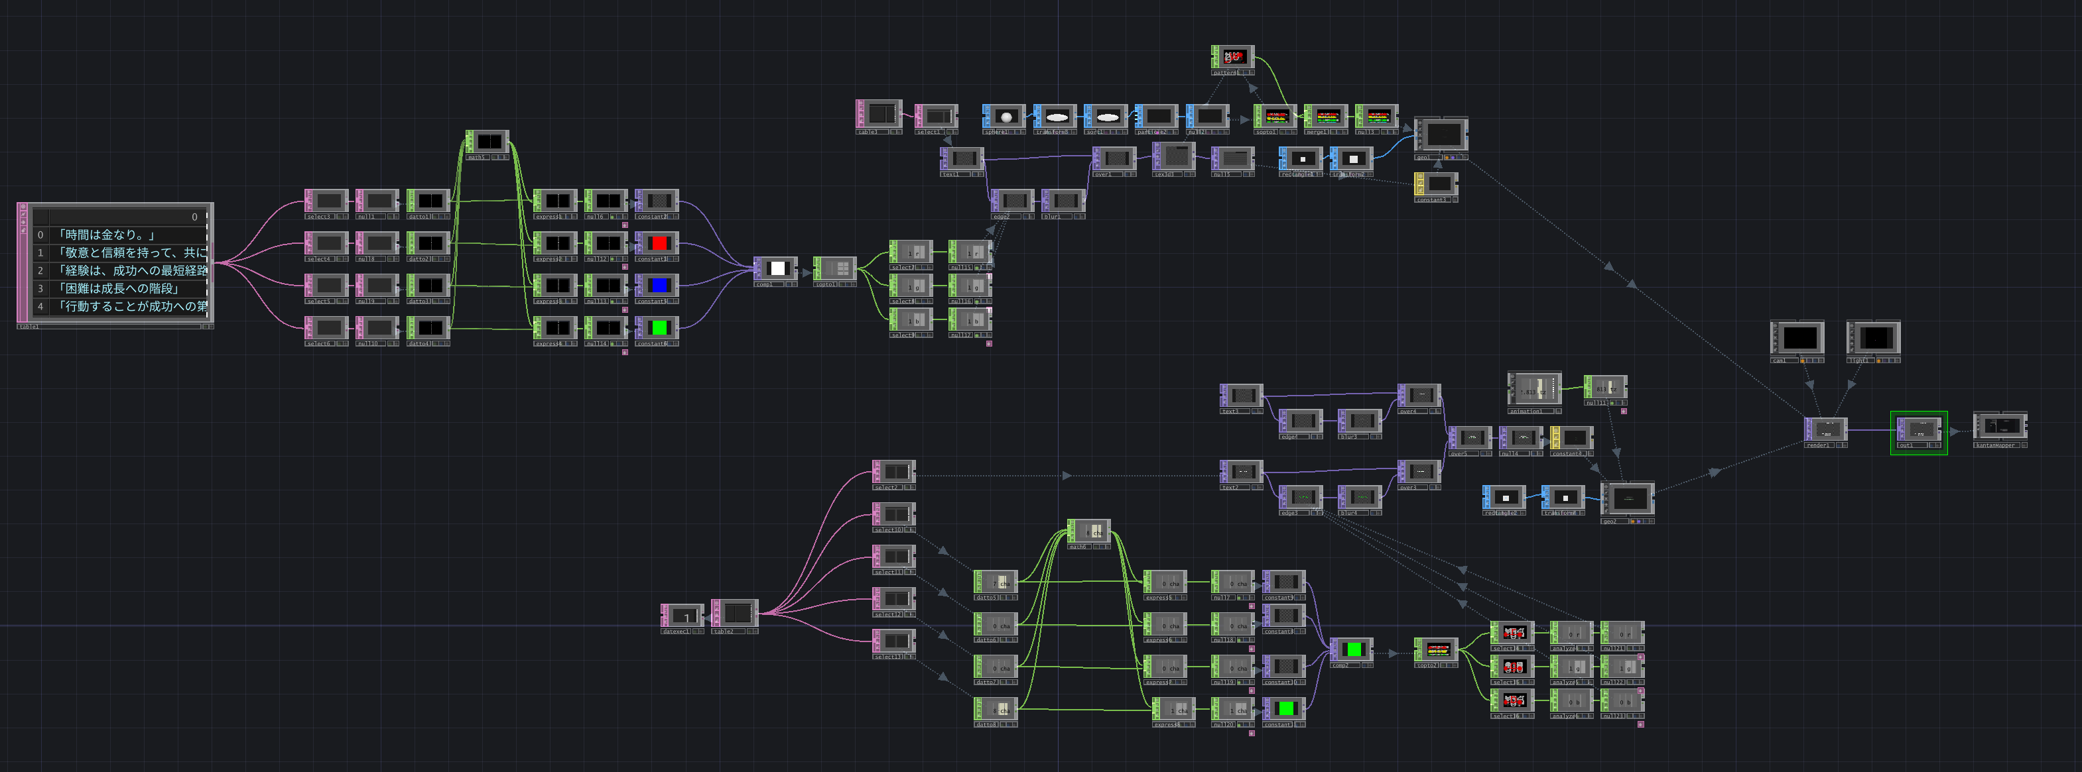Image resolution: width=2082 pixels, height=772 pixels.
Task: Click the blue constant TOP swatch
Action: (659, 285)
